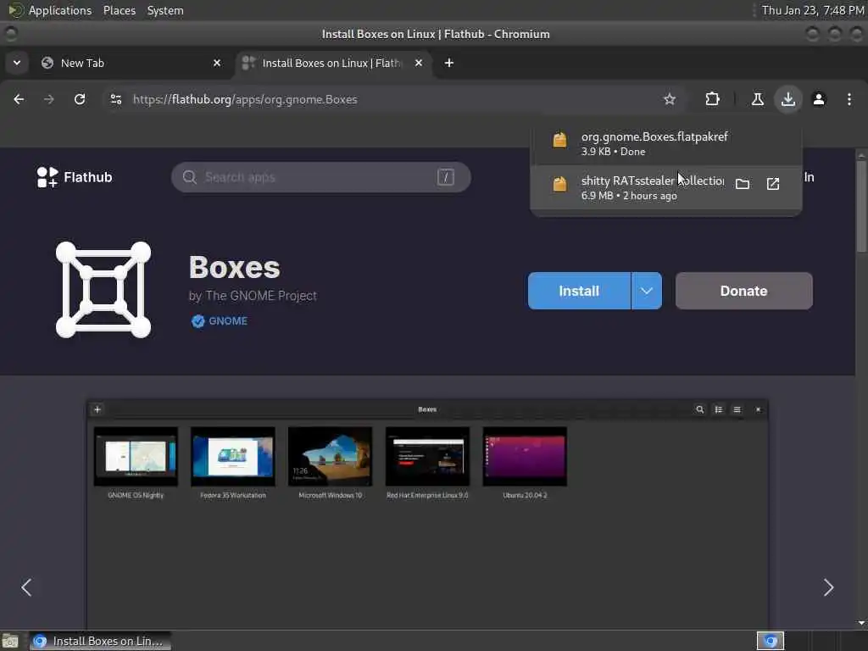Image resolution: width=868 pixels, height=651 pixels.
Task: Open Chromium three-dot menu
Action: pos(849,99)
